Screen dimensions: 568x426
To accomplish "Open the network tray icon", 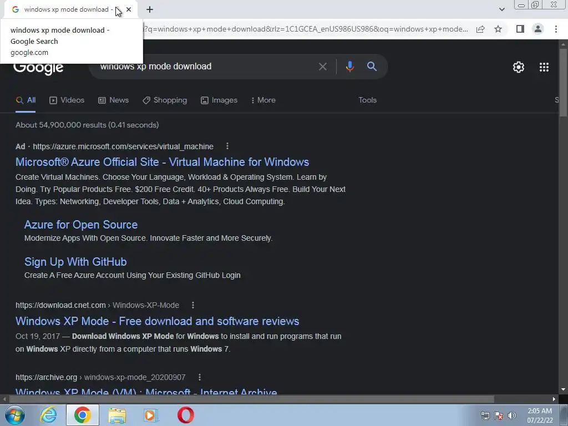I will pos(485,415).
